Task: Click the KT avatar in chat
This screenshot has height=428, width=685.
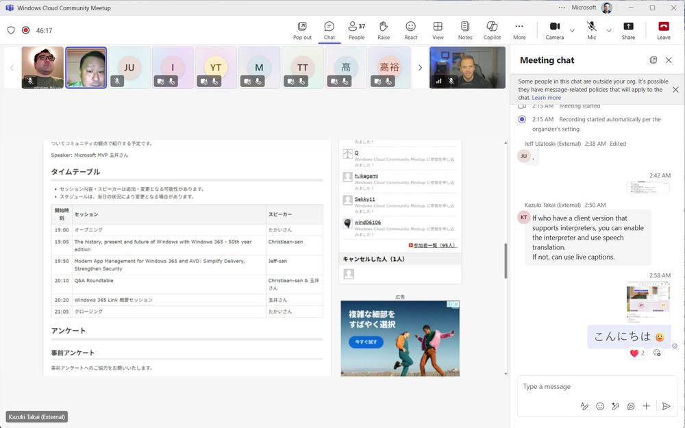Action: click(x=523, y=217)
